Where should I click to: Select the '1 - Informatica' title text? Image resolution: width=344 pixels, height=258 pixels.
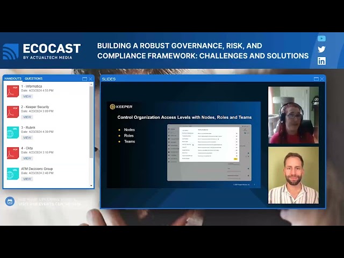(x=32, y=87)
